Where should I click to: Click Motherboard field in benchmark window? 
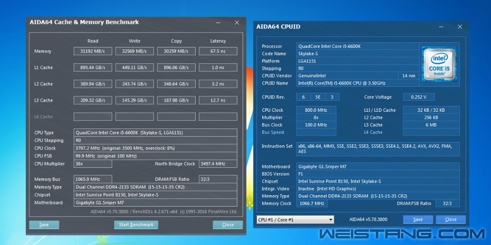click(x=155, y=203)
